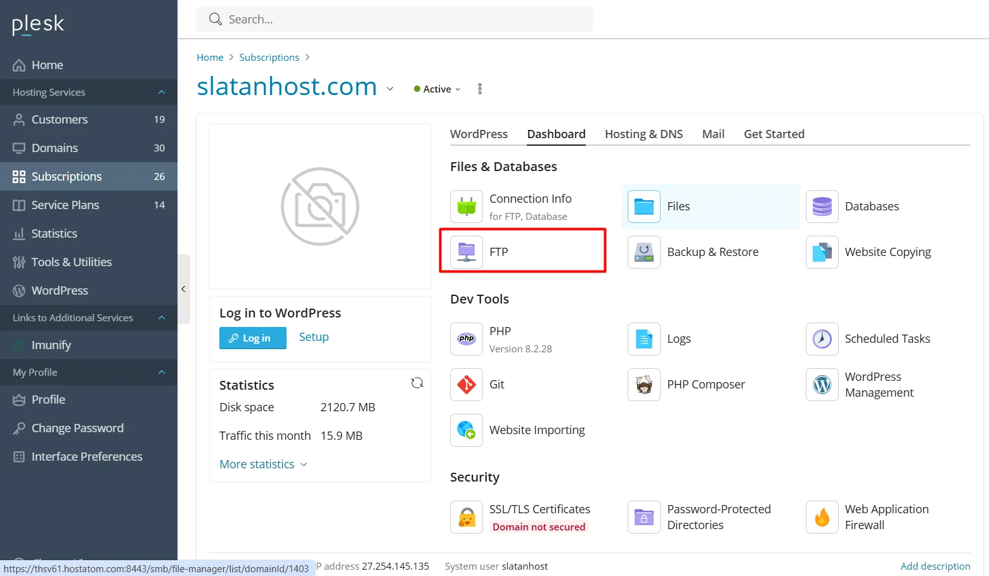Open Imunify in the sidebar
989x576 pixels.
pos(89,345)
